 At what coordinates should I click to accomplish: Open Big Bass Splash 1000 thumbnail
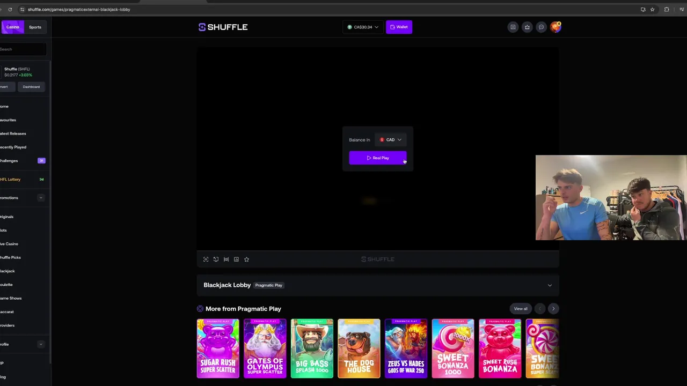click(312, 348)
